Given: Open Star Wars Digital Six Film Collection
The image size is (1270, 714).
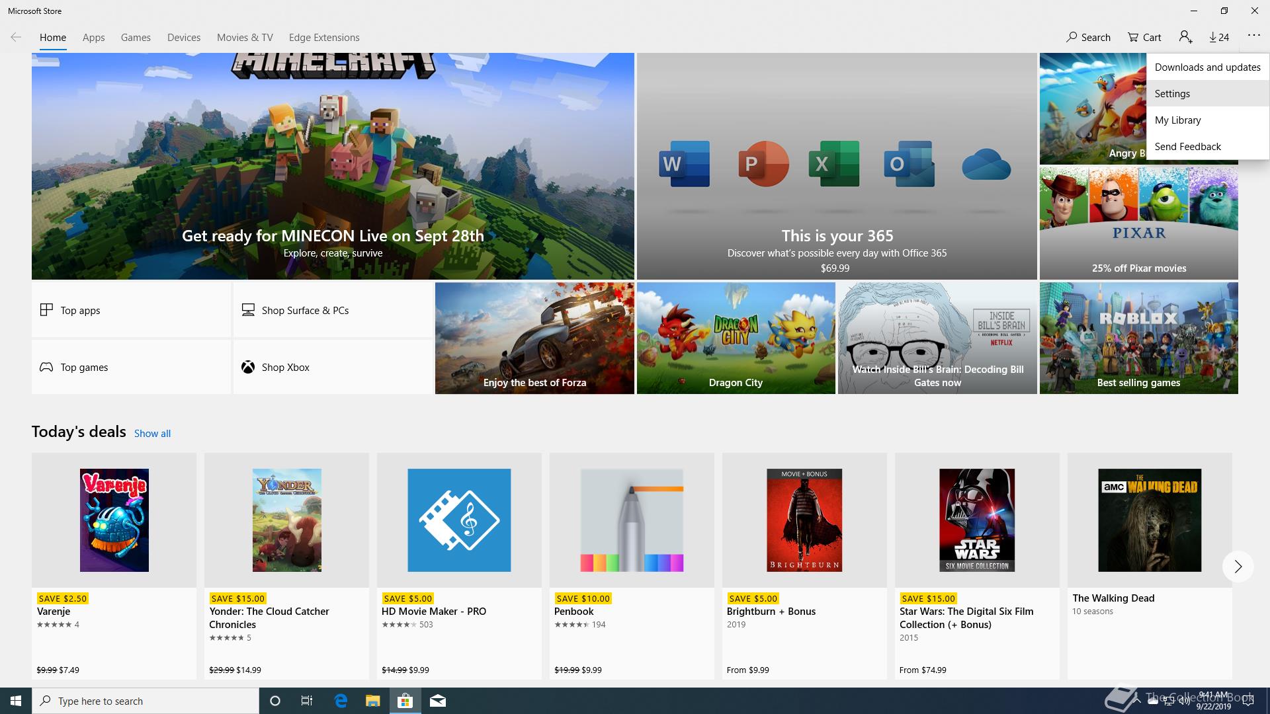Looking at the screenshot, I should 977,566.
